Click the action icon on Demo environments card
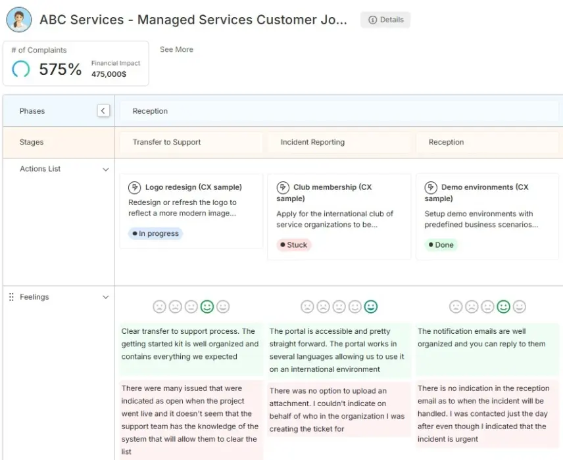Viewport: 563px width, 460px height. point(431,187)
